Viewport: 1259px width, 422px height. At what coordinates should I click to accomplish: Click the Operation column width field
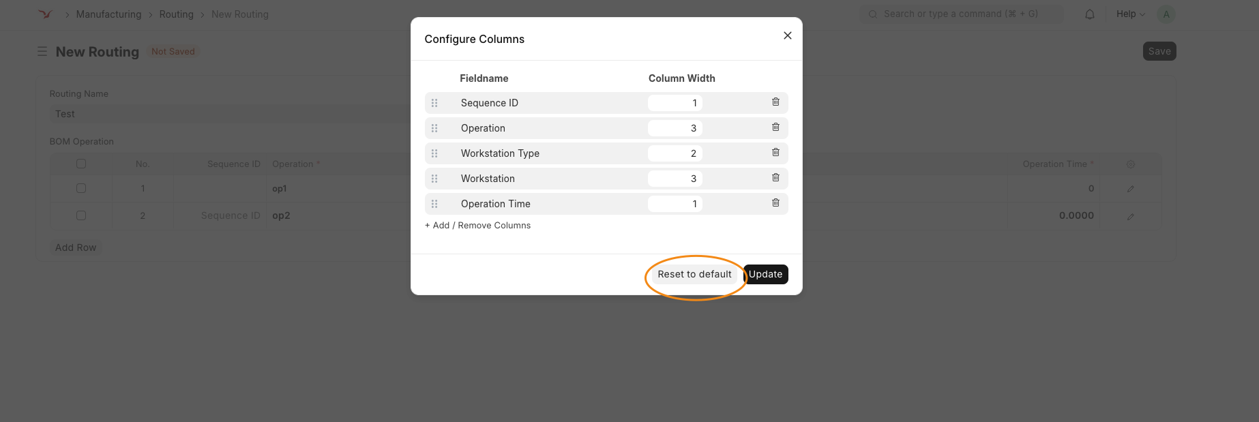point(675,128)
